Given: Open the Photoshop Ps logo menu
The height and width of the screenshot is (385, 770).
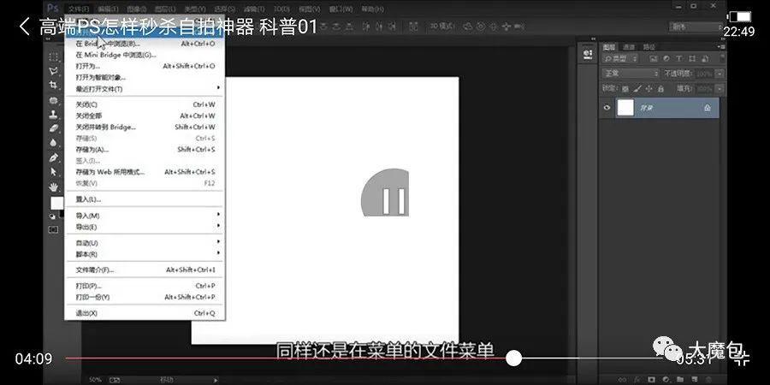Looking at the screenshot, I should tap(52, 9).
